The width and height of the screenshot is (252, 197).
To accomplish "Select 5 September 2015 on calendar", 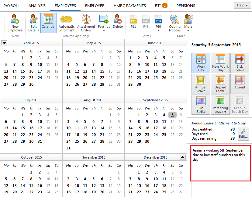I will (172, 115).
